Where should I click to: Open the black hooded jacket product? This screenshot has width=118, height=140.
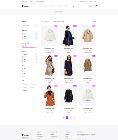tap(69, 95)
